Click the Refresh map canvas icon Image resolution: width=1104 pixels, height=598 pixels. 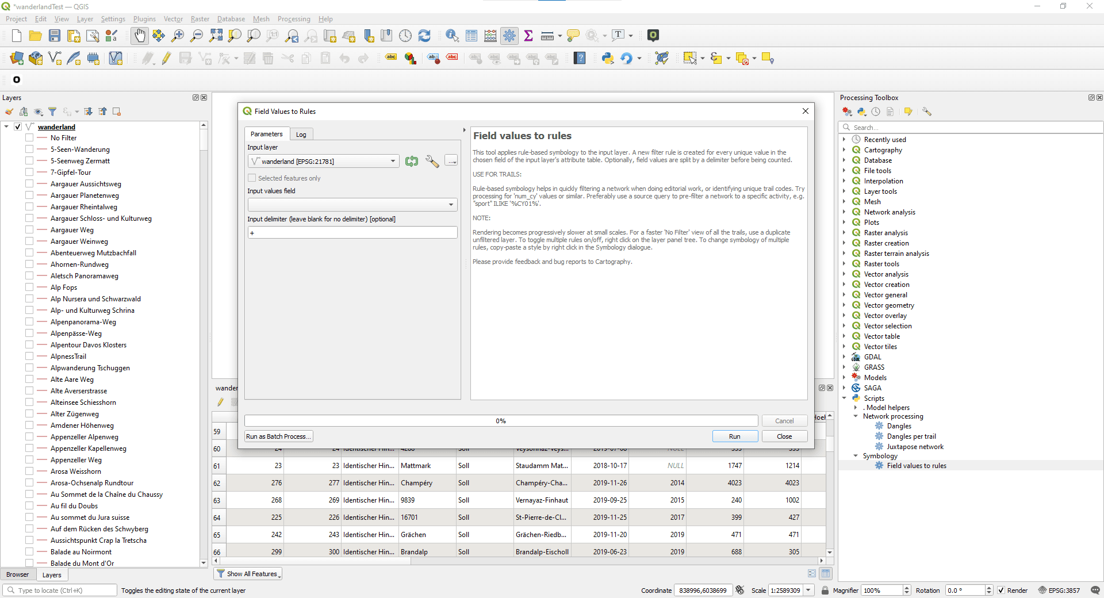point(424,36)
